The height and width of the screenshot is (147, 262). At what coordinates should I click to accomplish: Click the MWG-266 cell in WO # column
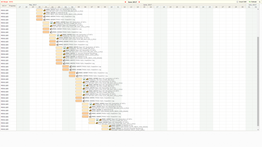pos(5,117)
